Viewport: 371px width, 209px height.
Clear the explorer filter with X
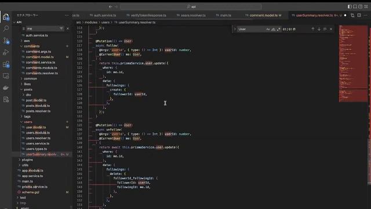coord(68,28)
